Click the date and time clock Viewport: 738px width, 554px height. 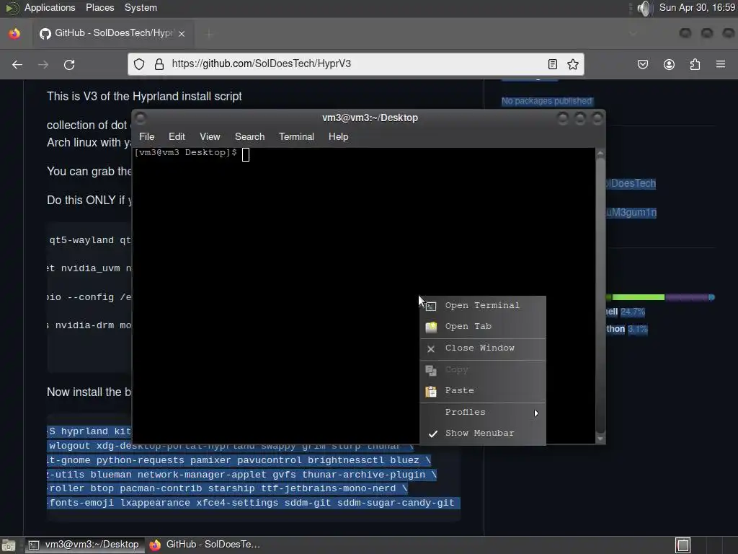tap(697, 7)
